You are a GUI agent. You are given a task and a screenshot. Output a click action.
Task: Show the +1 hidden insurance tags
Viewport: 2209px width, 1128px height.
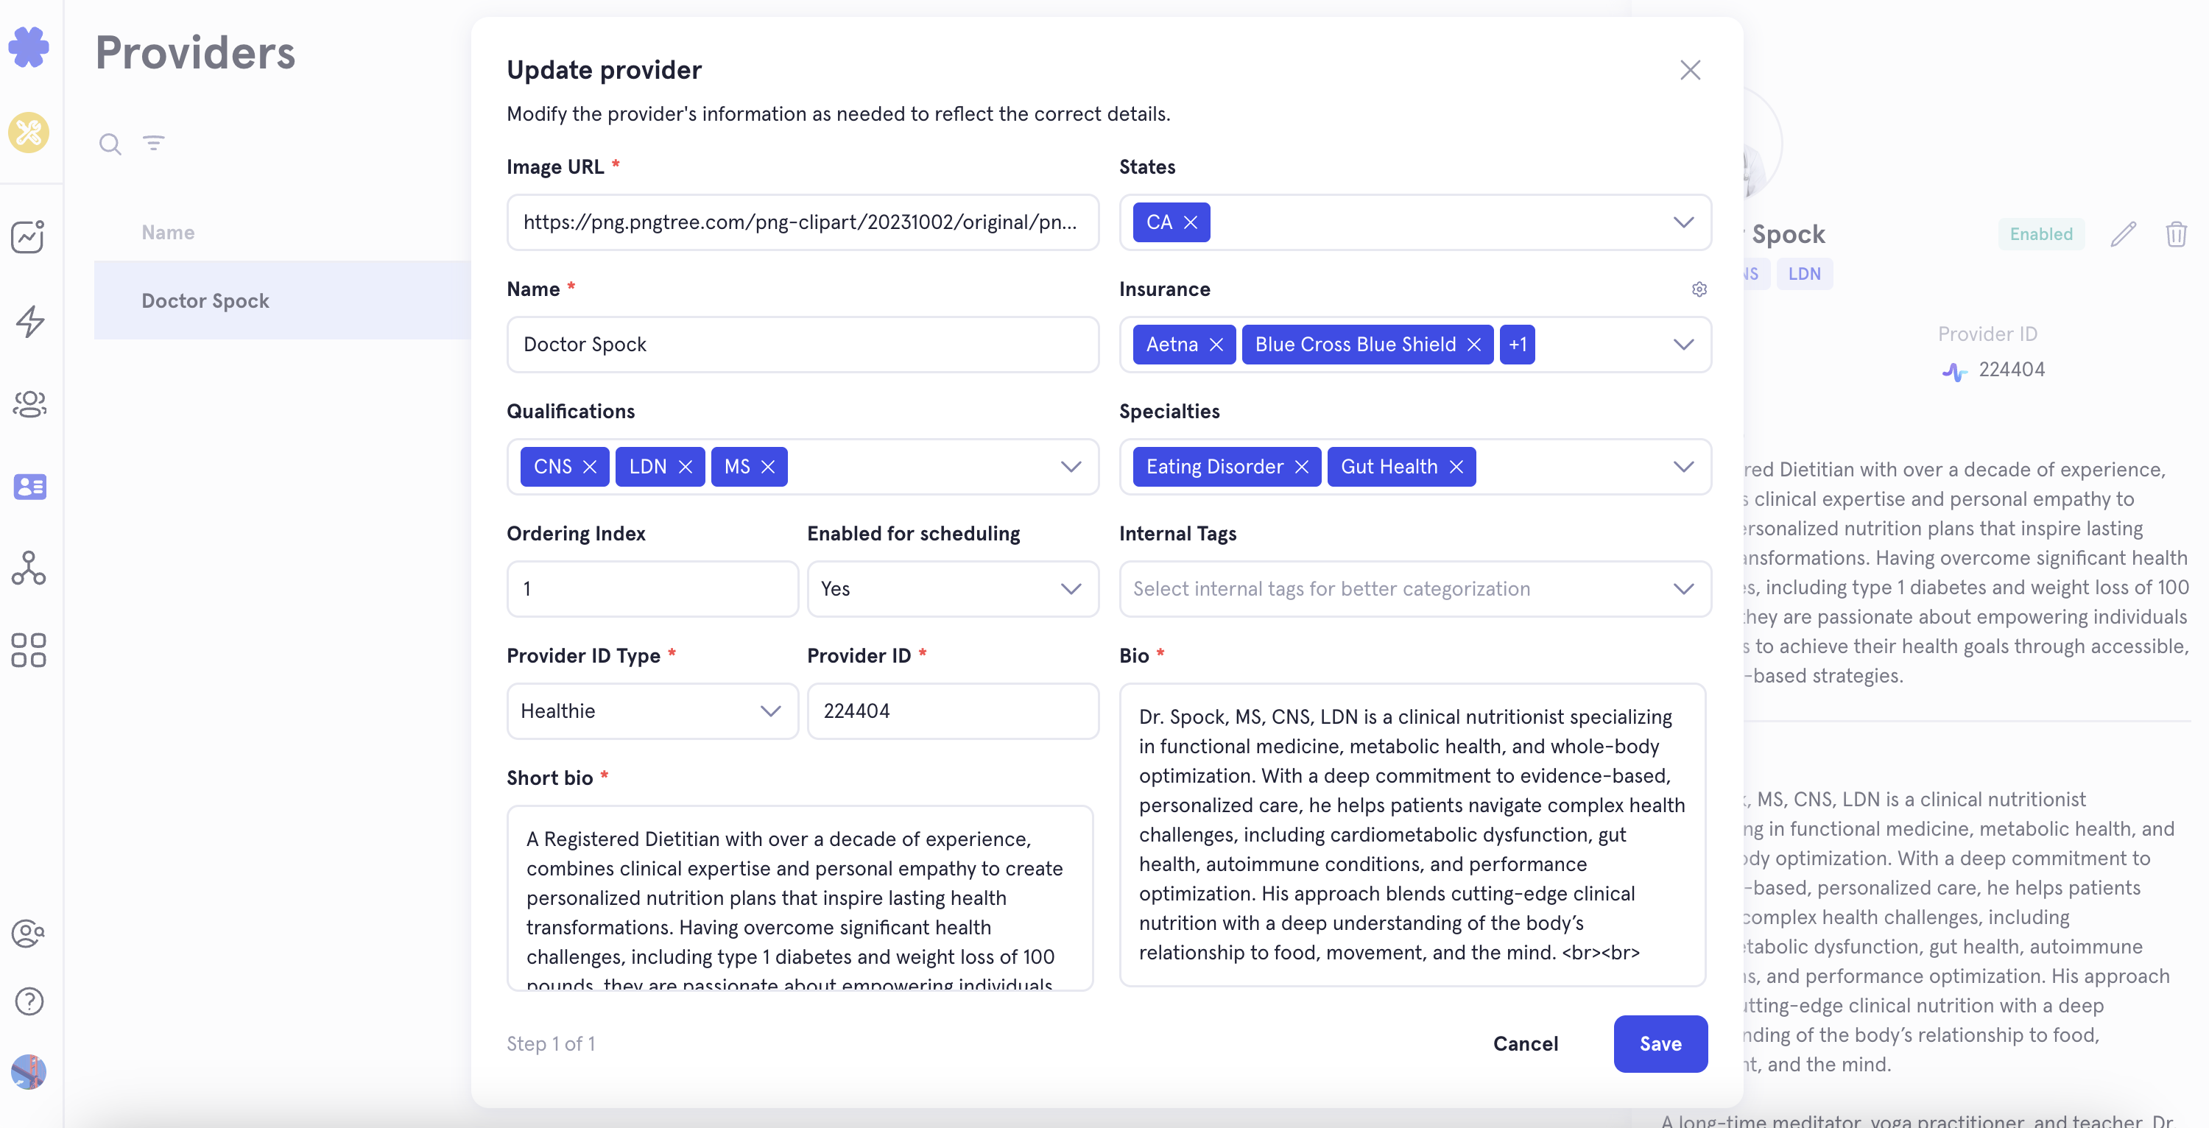[1517, 345]
